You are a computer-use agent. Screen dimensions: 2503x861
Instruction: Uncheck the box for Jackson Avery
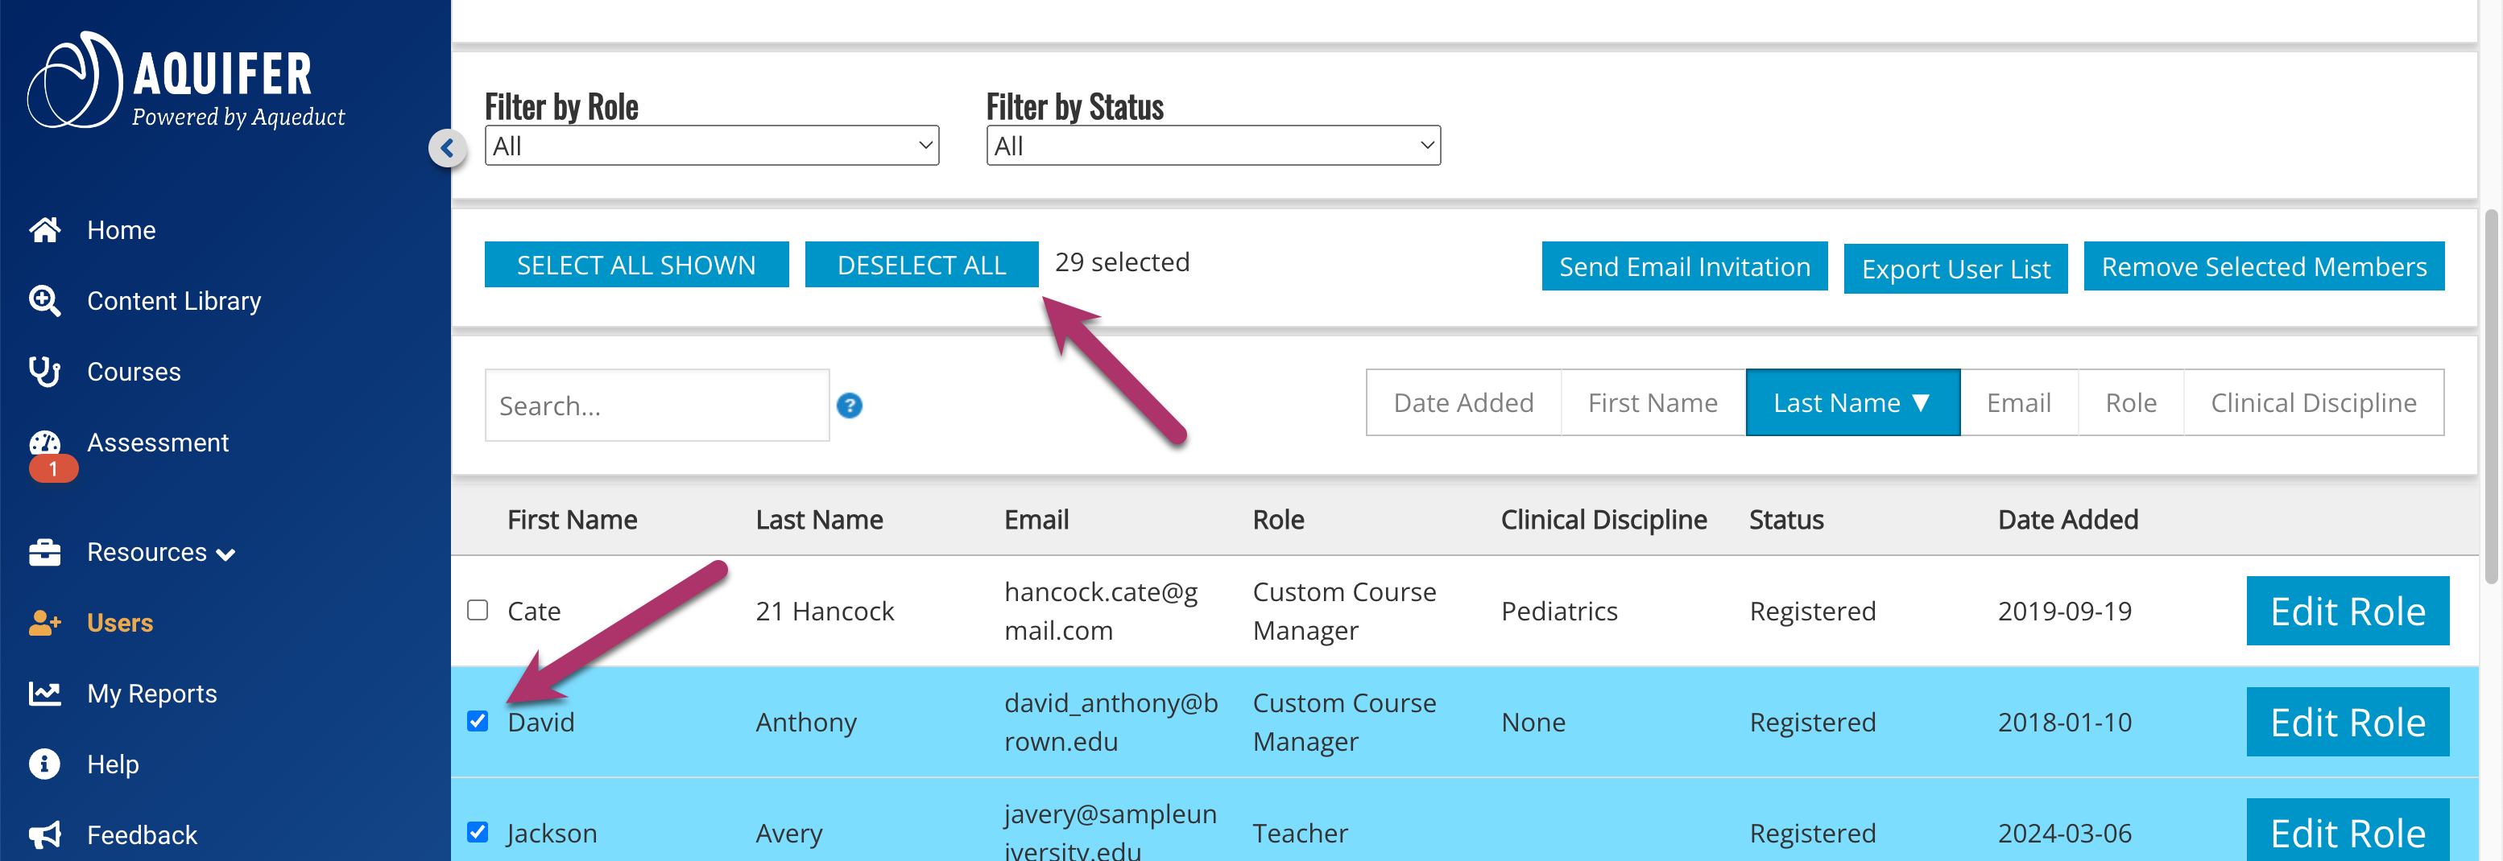coord(477,832)
